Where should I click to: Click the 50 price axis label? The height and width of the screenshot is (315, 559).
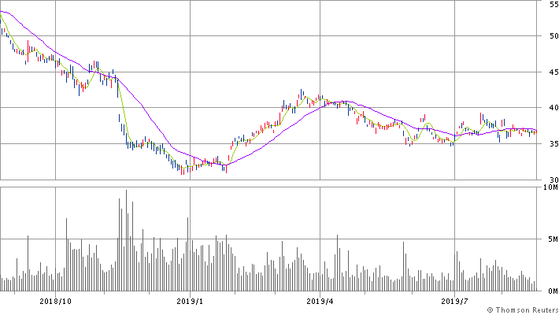(x=554, y=36)
